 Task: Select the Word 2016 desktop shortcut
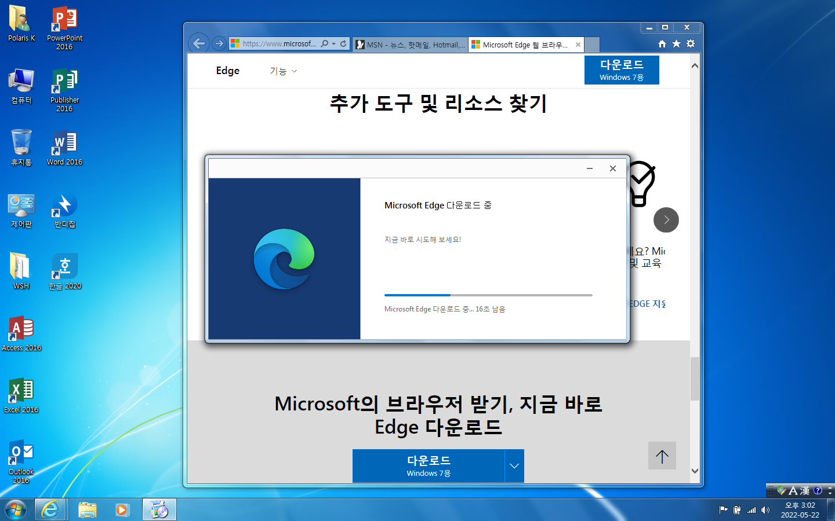(x=64, y=148)
